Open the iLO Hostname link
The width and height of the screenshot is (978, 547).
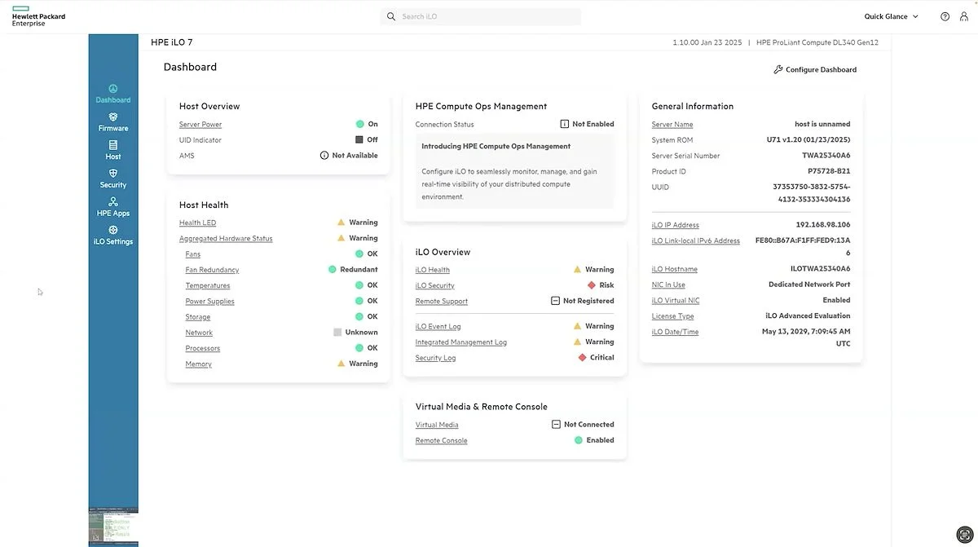(x=675, y=269)
